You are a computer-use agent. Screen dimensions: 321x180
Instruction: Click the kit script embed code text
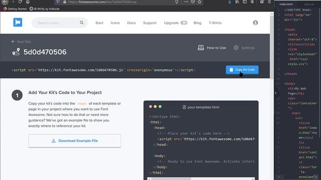[x=103, y=70]
